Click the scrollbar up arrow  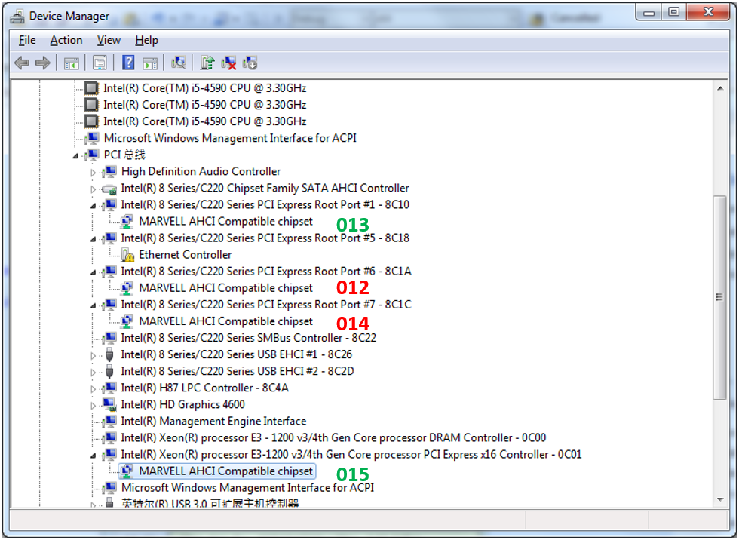(719, 88)
